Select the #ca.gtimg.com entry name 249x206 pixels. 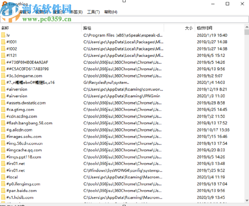(20, 110)
